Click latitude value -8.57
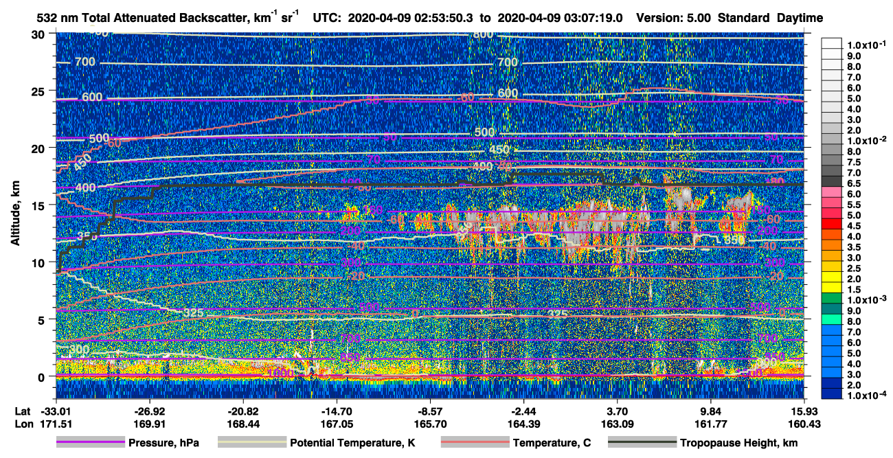The width and height of the screenshot is (893, 458). click(x=429, y=411)
